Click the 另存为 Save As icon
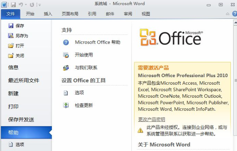Viewport: 237px width, 151px height. [x=11, y=36]
